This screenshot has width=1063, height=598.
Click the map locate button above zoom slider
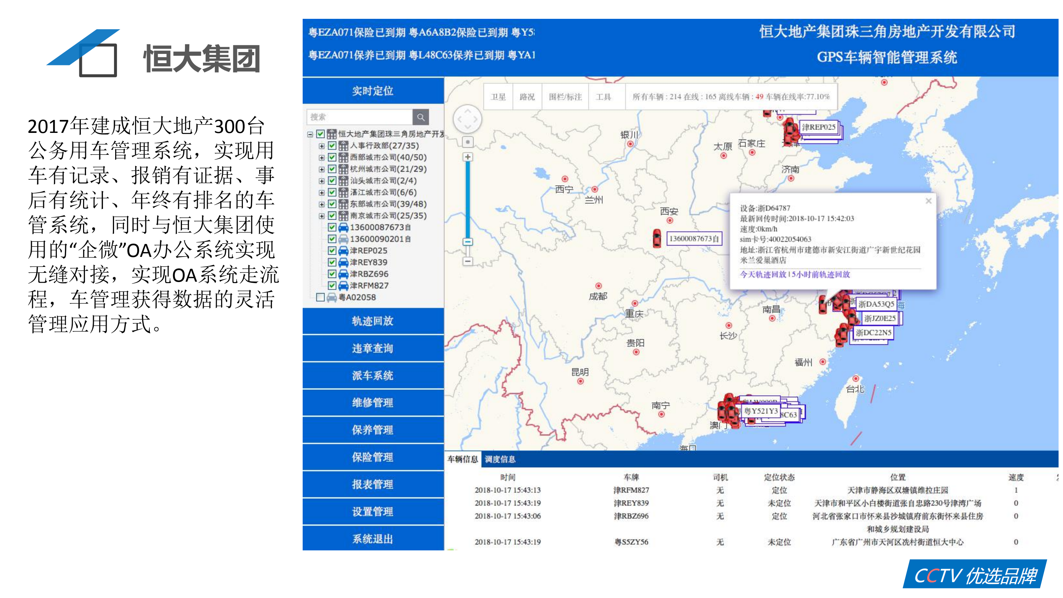tap(468, 142)
